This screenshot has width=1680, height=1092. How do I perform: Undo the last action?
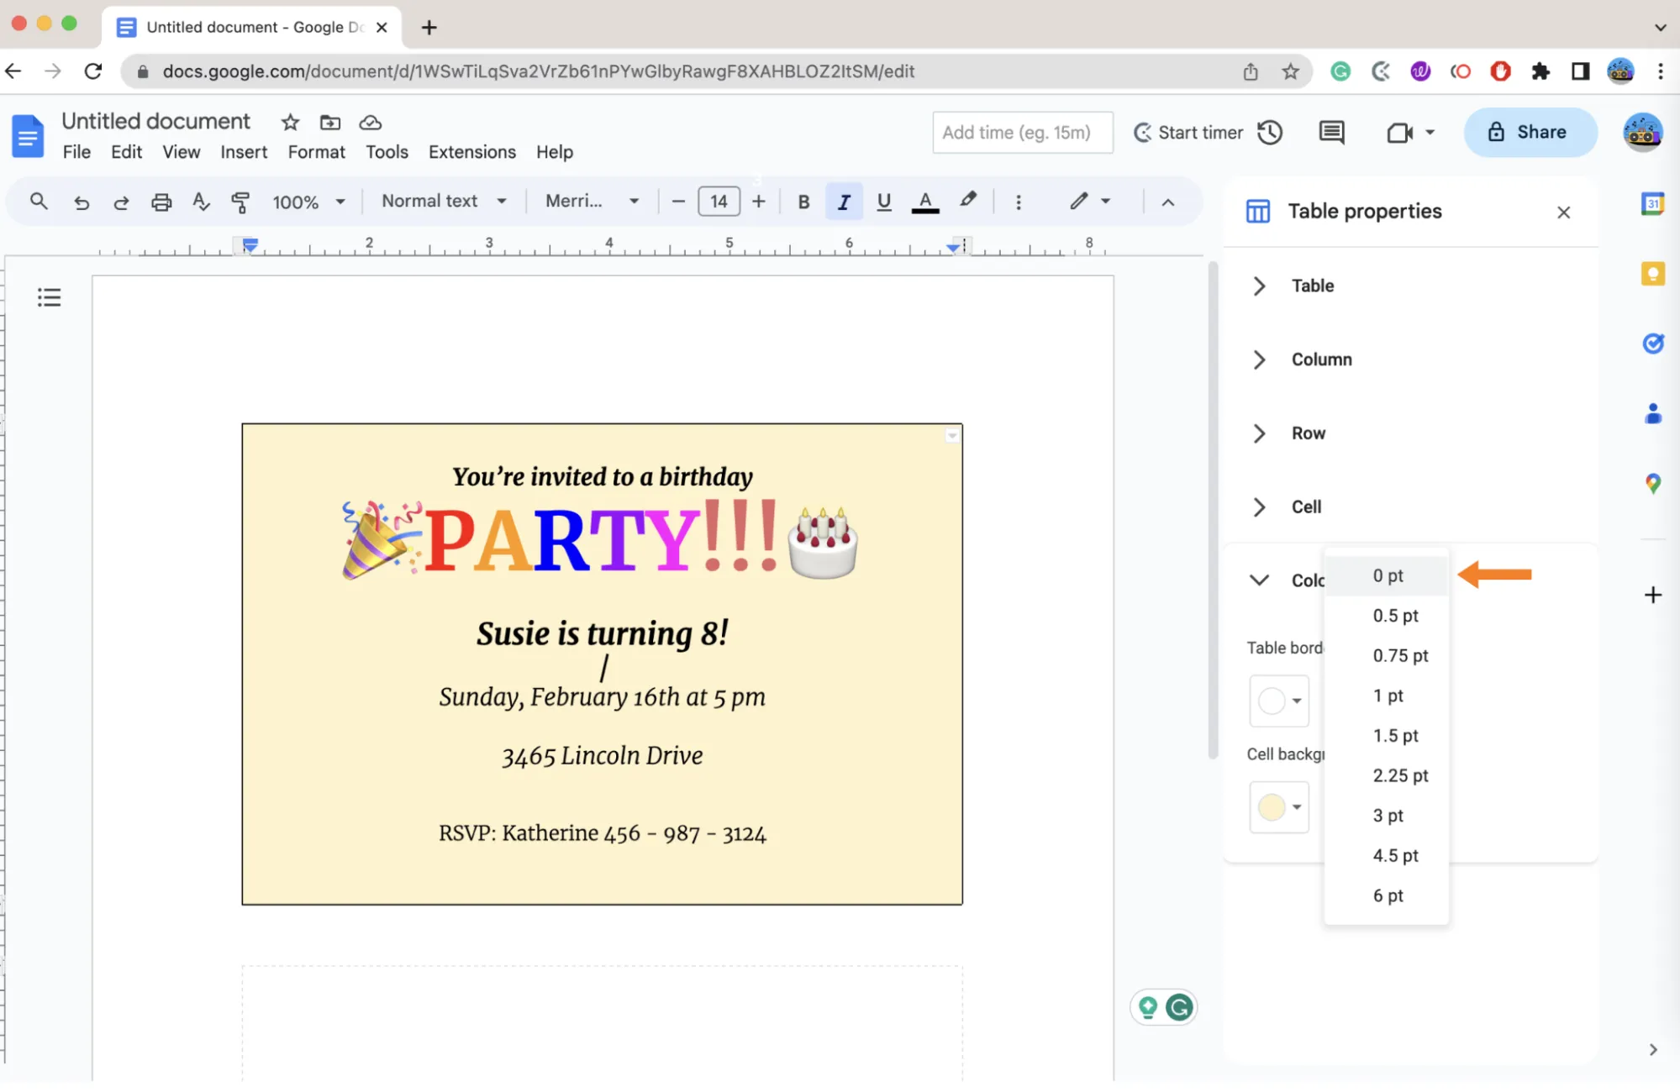[x=82, y=202]
